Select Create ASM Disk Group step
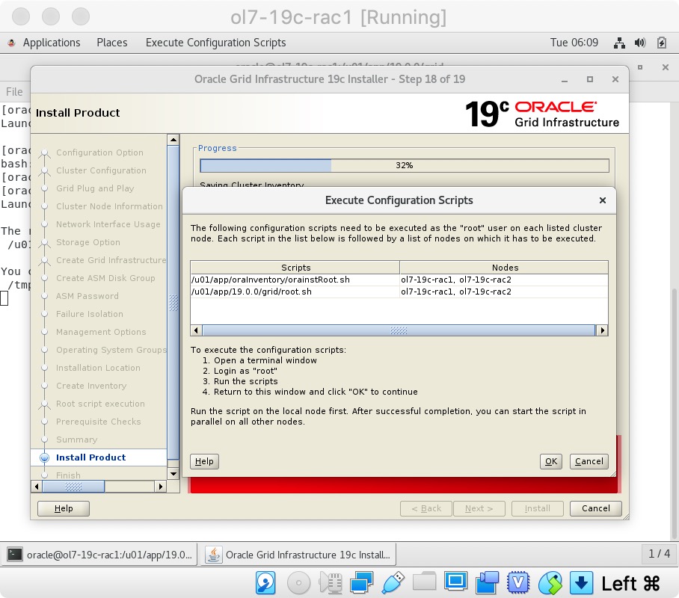The height and width of the screenshot is (598, 679). pos(105,278)
